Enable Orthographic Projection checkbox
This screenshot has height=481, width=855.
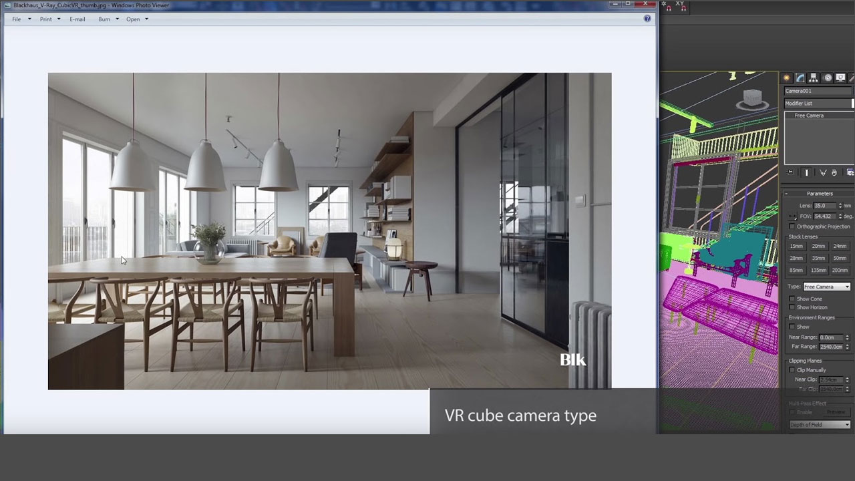[793, 226]
